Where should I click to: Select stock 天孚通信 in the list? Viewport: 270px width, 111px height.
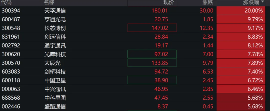[55, 11]
